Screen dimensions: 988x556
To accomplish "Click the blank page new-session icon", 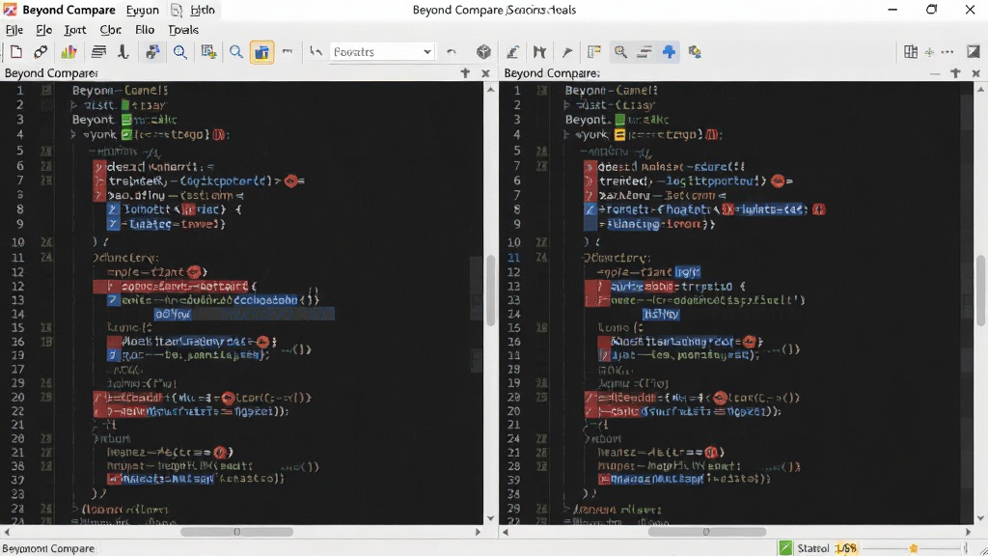I will coord(16,52).
